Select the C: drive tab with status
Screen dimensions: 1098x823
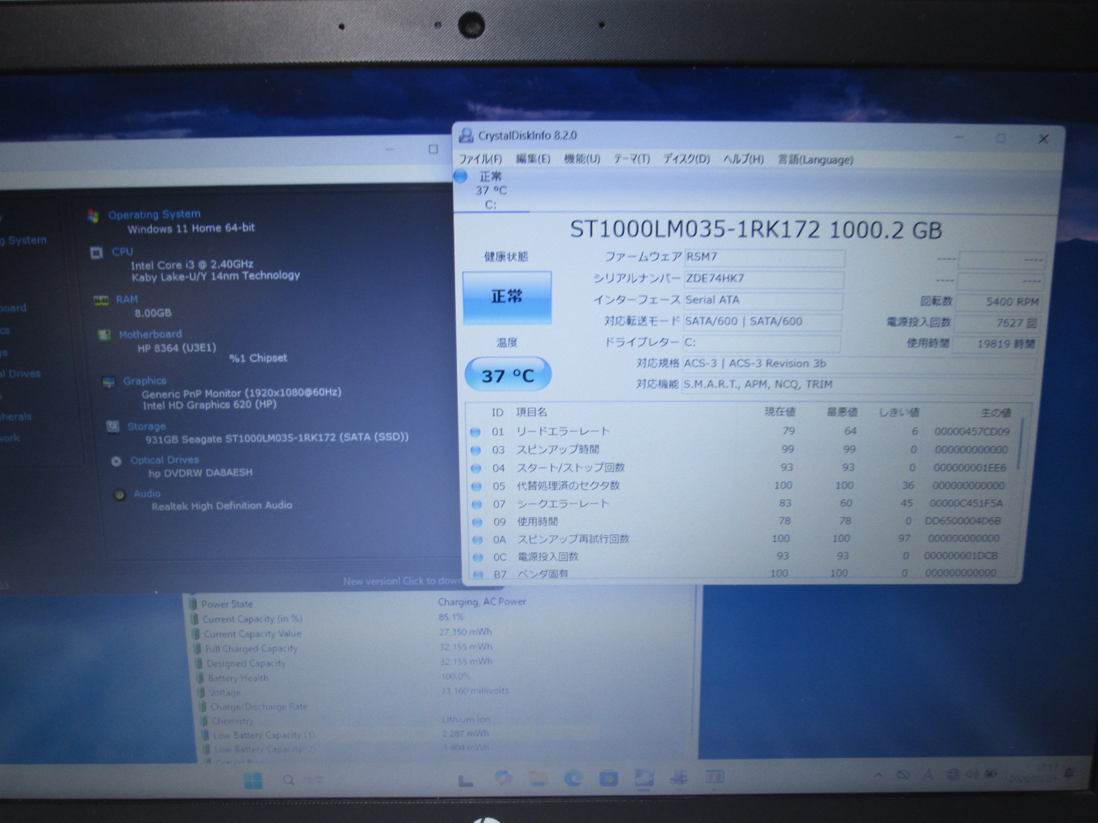[490, 190]
